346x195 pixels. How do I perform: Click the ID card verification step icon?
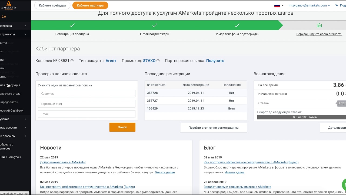coord(319,25)
